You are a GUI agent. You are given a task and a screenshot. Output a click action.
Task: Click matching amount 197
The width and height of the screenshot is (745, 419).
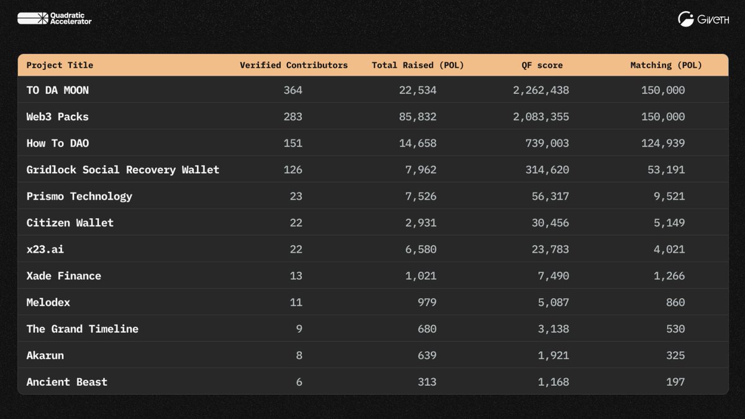[x=675, y=382]
